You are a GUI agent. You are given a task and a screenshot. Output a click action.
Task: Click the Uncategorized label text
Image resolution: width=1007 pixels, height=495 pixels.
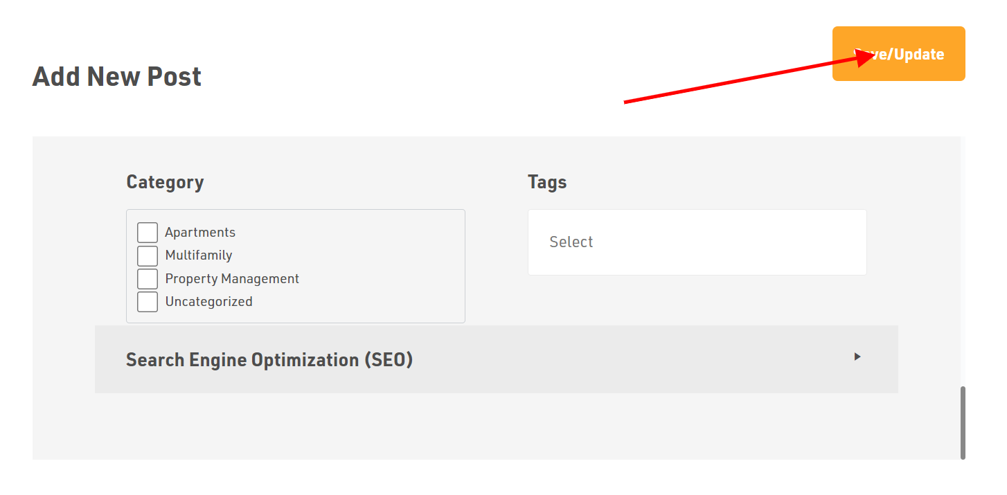click(x=208, y=302)
